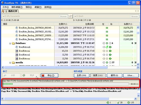Collapse the DataBases folder

(x=10, y=43)
